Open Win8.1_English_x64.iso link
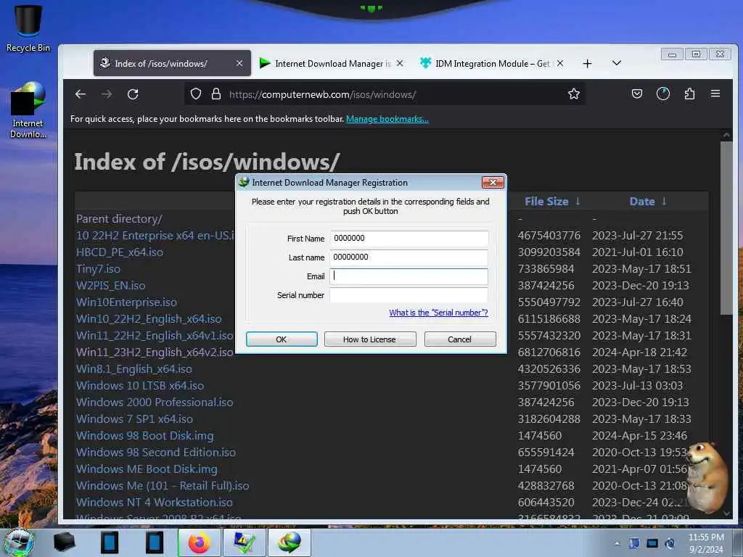The height and width of the screenshot is (557, 743). (x=134, y=369)
